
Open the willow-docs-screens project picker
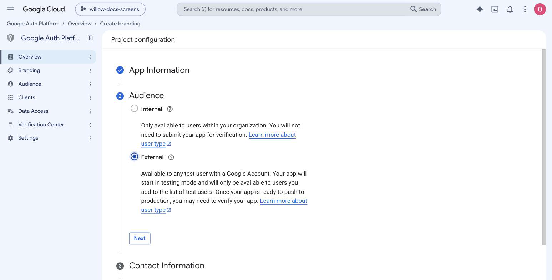pos(110,9)
